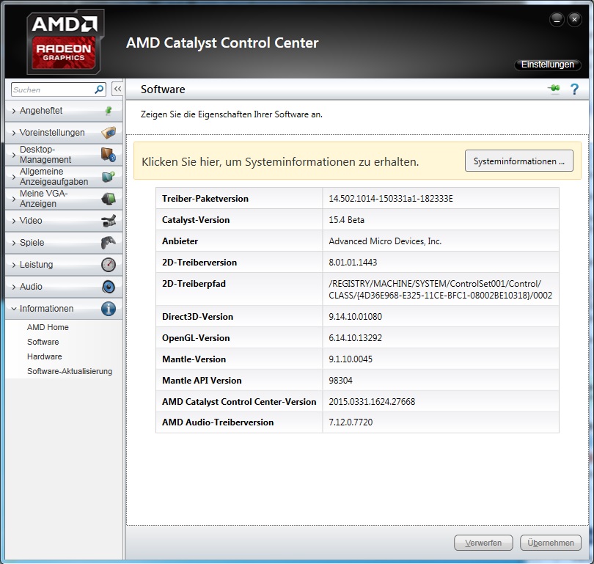This screenshot has width=594, height=564.
Task: Click the Treiber-Paketversion label
Action: pyautogui.click(x=205, y=199)
